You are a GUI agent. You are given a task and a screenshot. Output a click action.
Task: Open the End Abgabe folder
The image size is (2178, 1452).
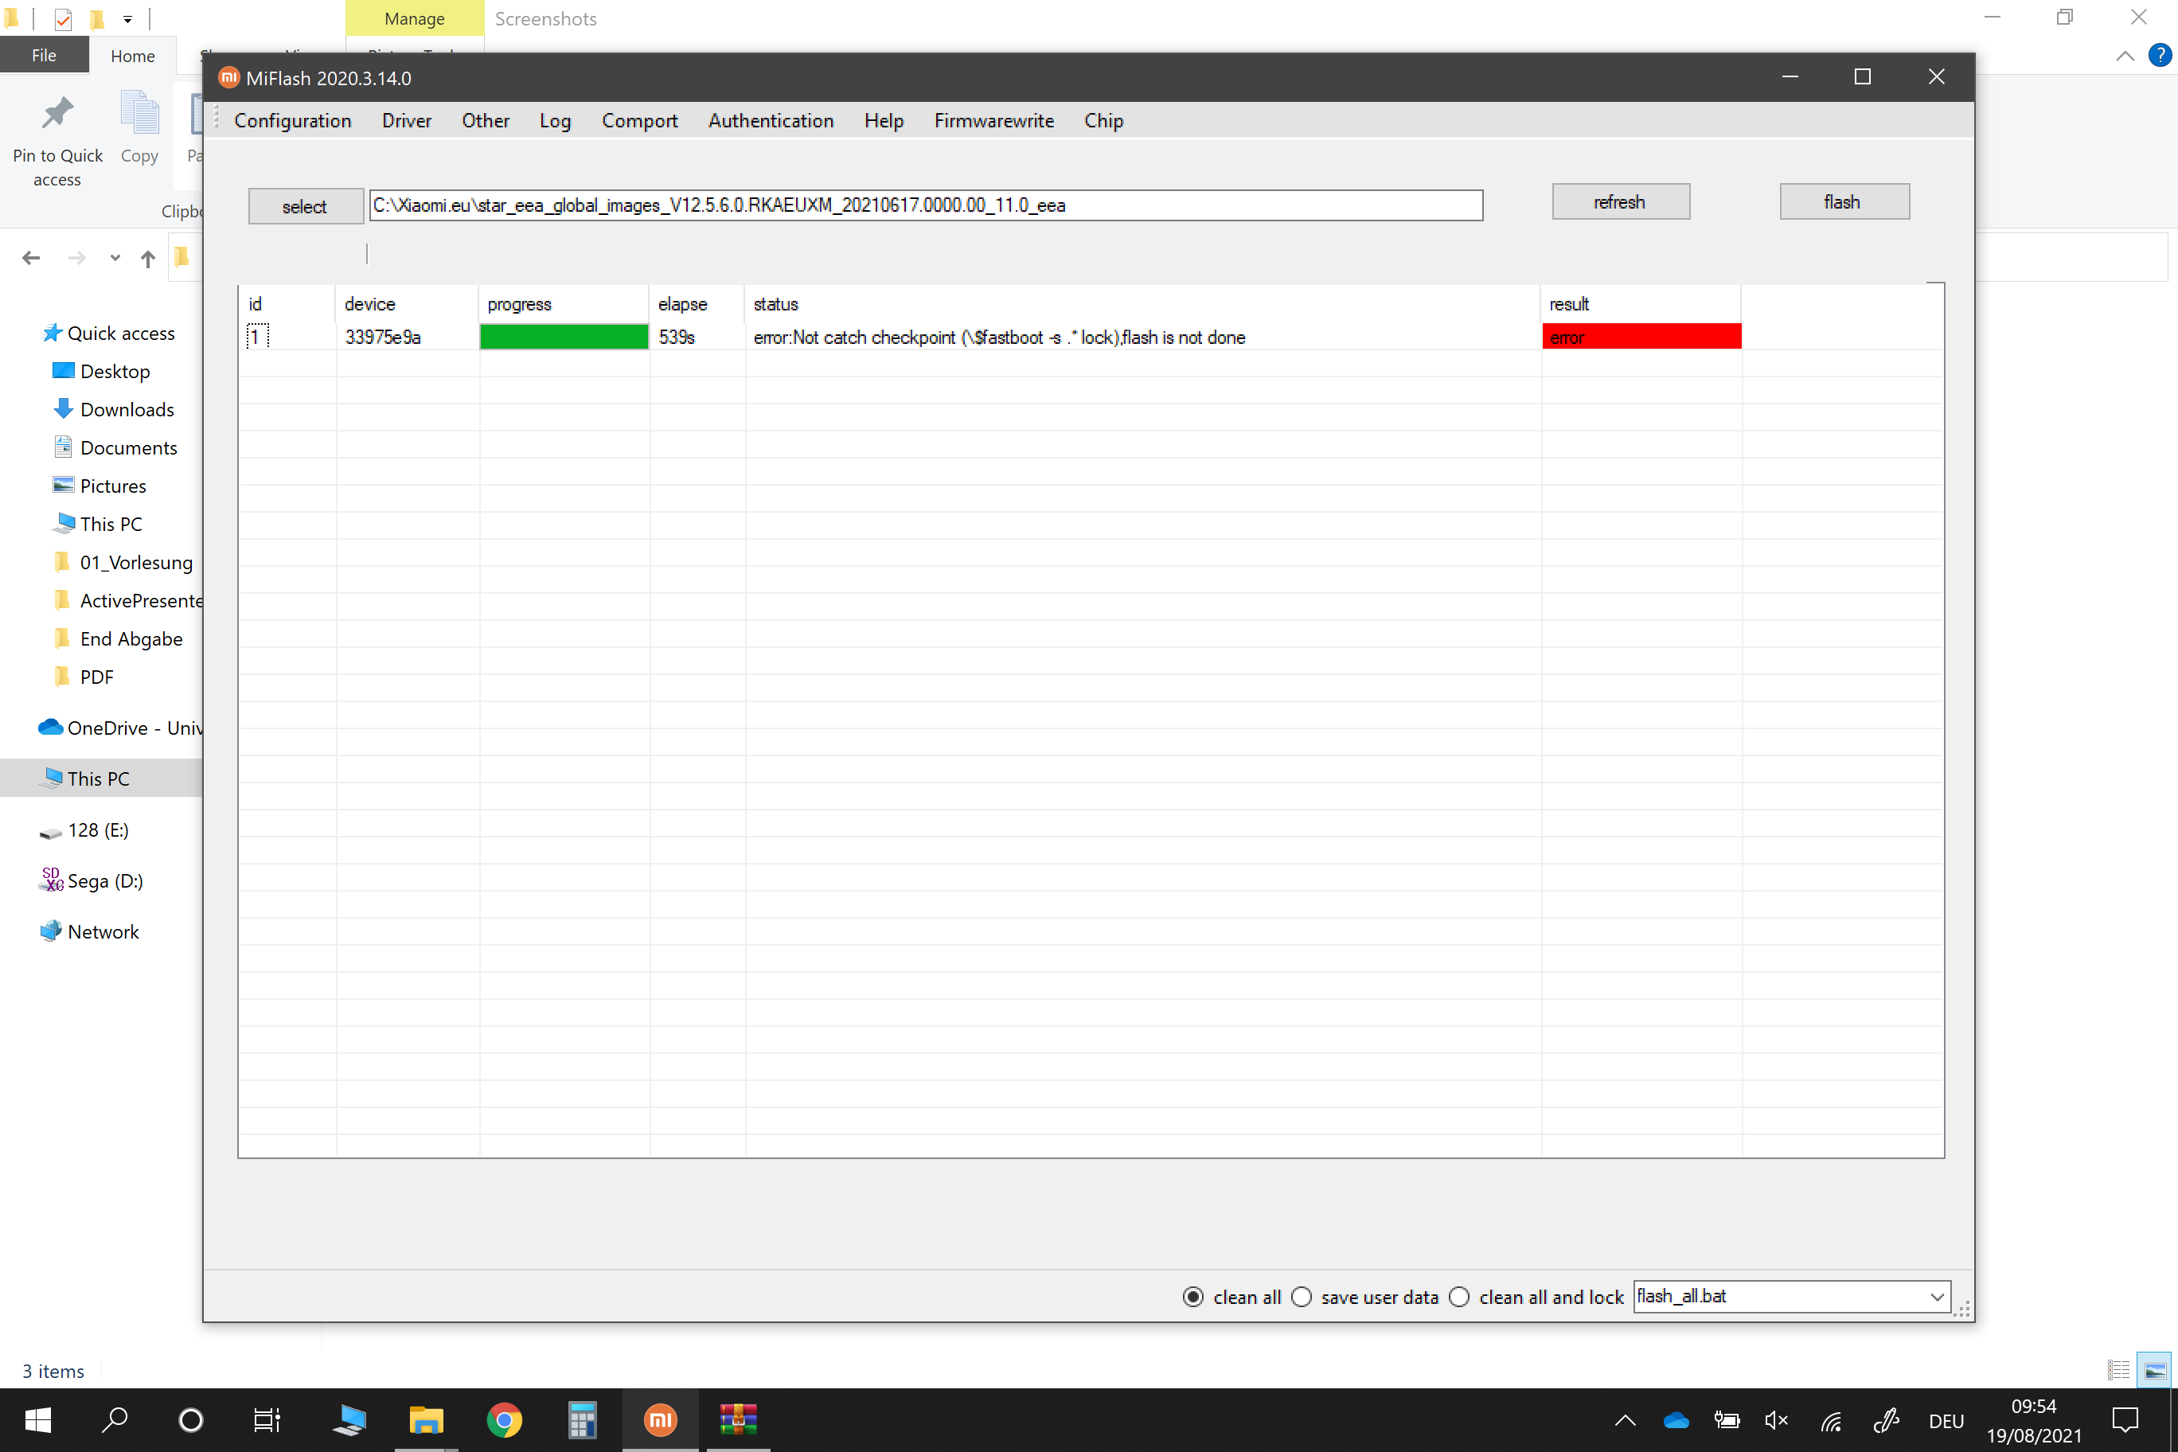pyautogui.click(x=131, y=639)
